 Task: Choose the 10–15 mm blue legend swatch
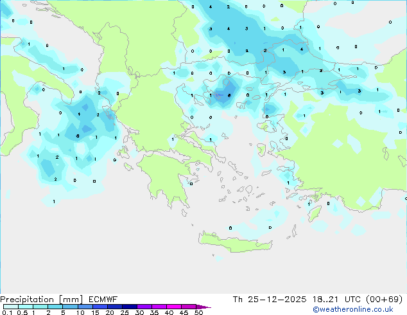pos(85,307)
